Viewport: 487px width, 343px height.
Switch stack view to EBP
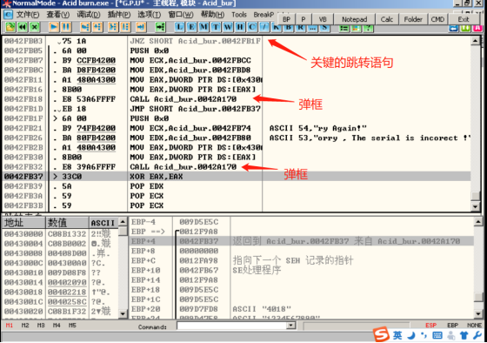coord(452,326)
